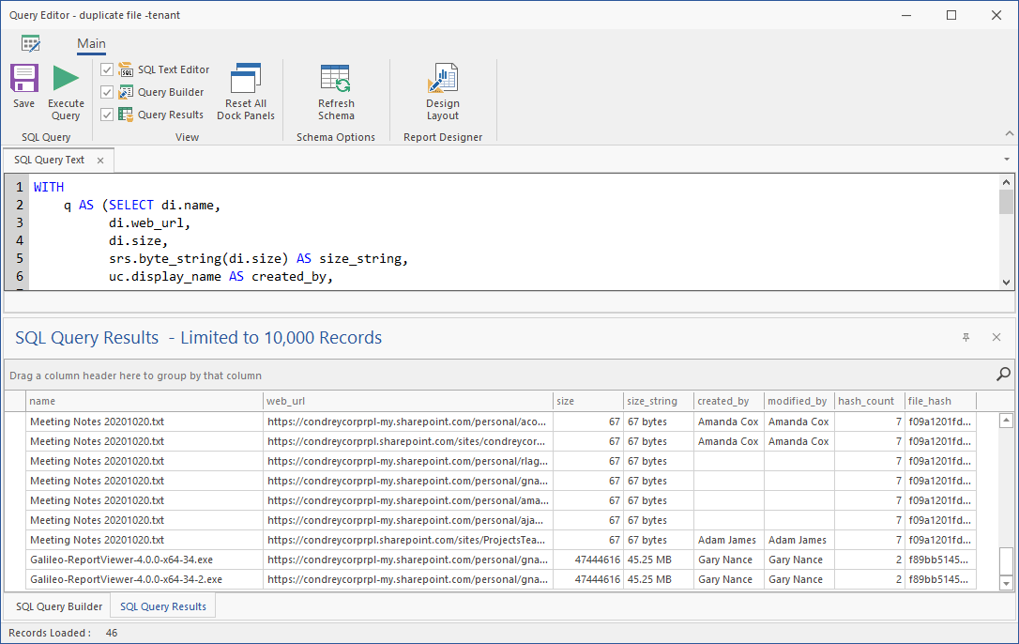The width and height of the screenshot is (1019, 644).
Task: Run the query with Execute Query
Action: coord(66,80)
